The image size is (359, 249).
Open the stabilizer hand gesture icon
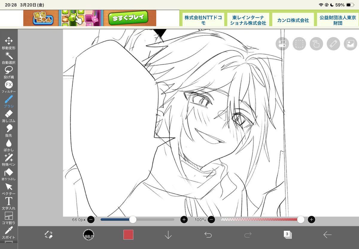tap(316, 44)
